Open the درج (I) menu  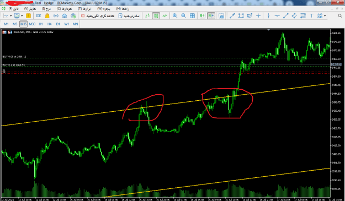click(46, 9)
